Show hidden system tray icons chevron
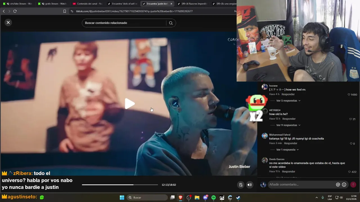Screen dimensions: 360x202 click(x=316, y=198)
